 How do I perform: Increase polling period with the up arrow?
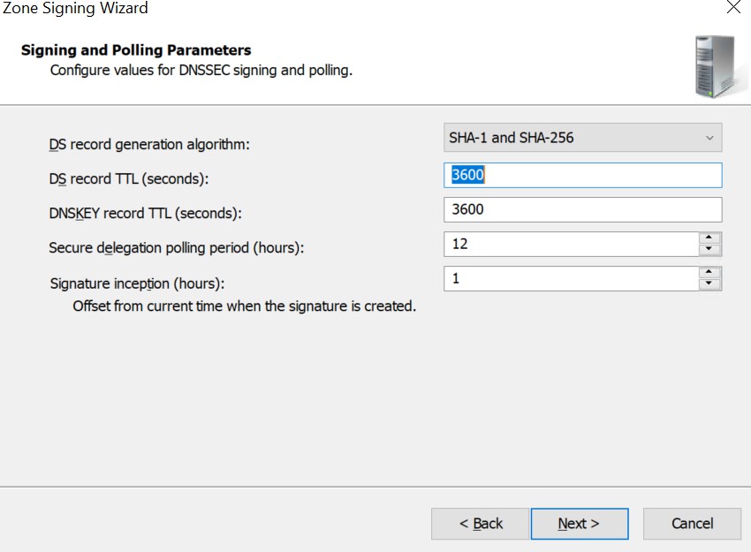click(x=709, y=238)
